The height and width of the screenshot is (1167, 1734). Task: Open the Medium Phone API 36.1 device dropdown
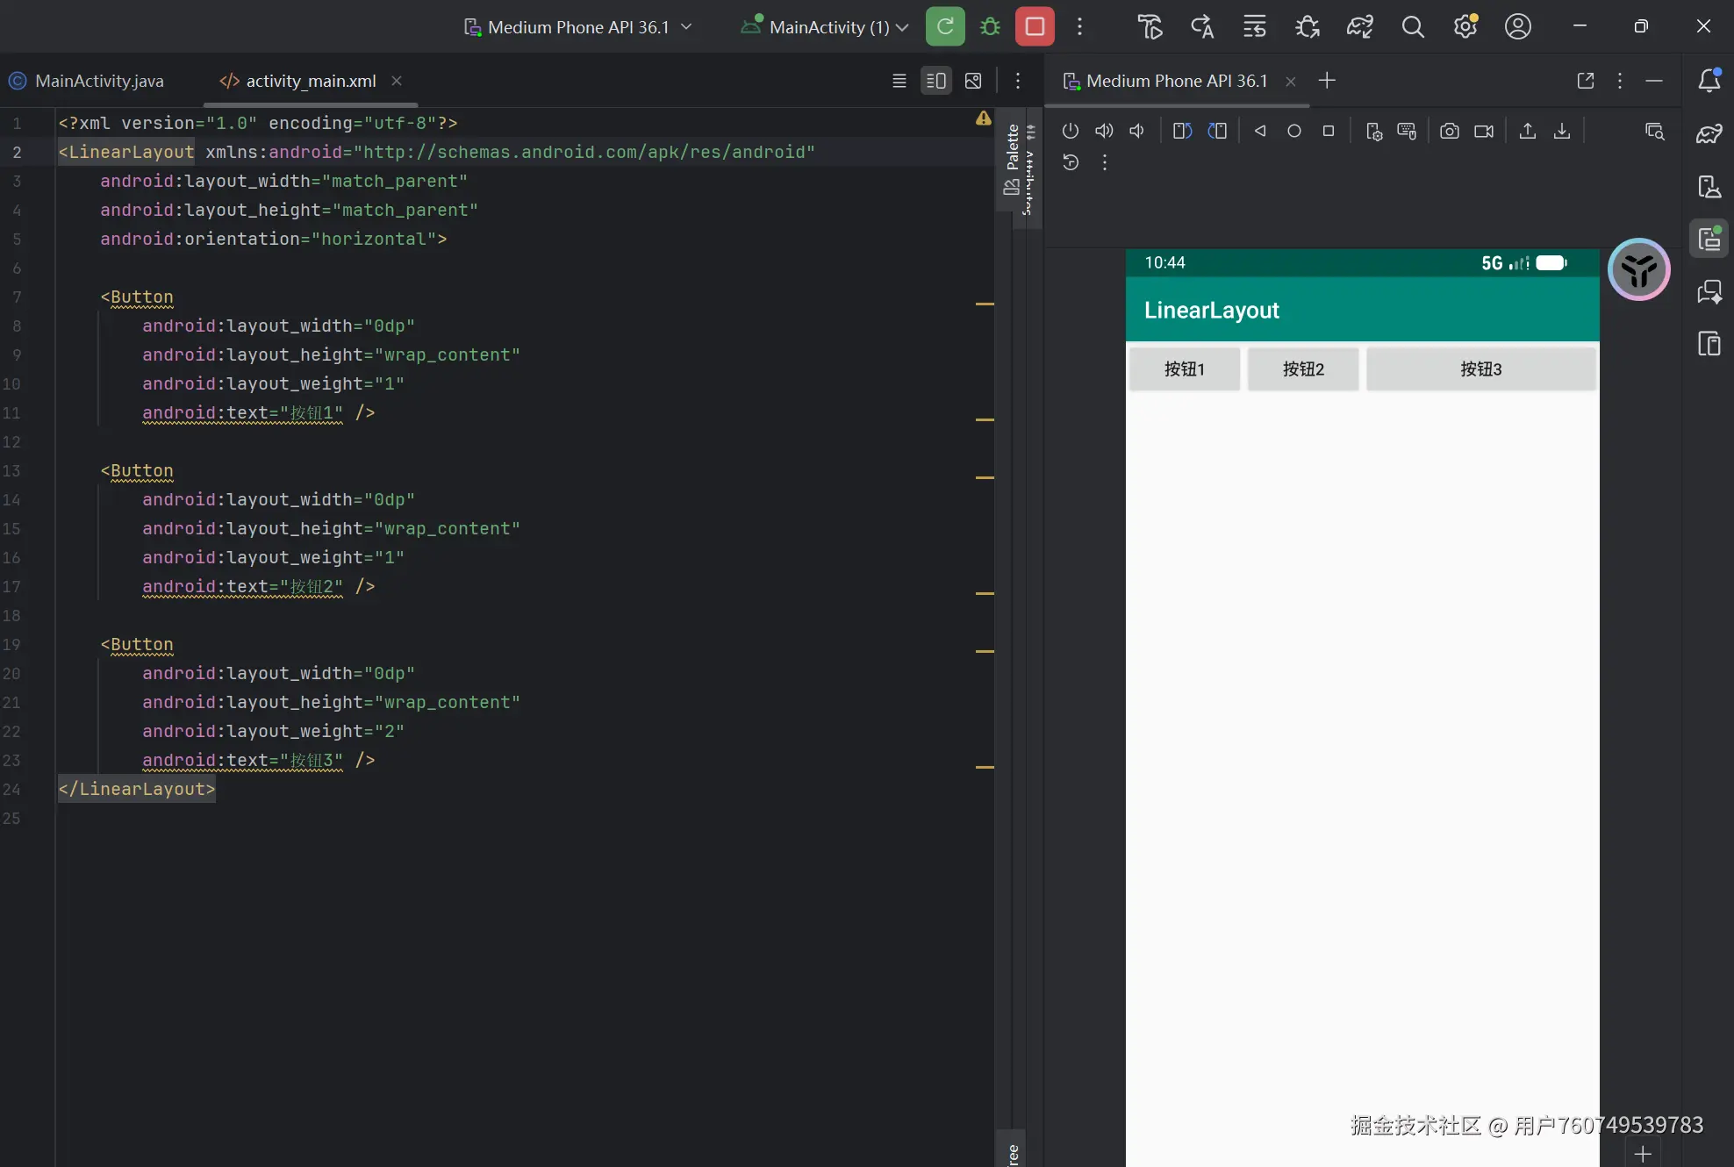(x=578, y=27)
